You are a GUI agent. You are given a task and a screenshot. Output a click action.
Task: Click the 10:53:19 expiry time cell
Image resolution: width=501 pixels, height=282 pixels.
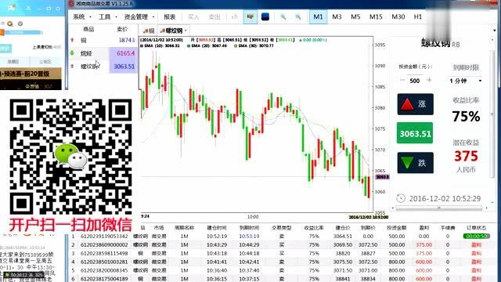click(249, 237)
